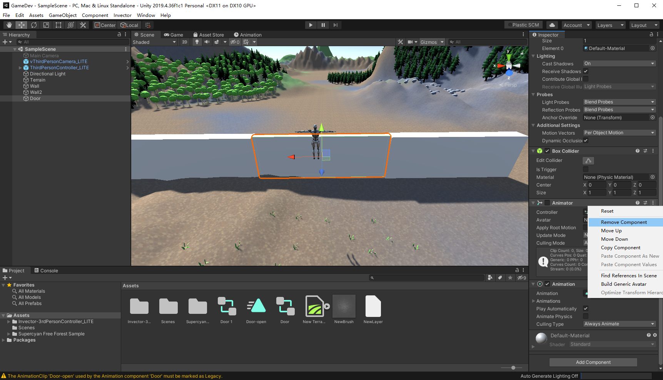Select the Rect tool
This screenshot has height=380, width=663.
click(x=58, y=25)
